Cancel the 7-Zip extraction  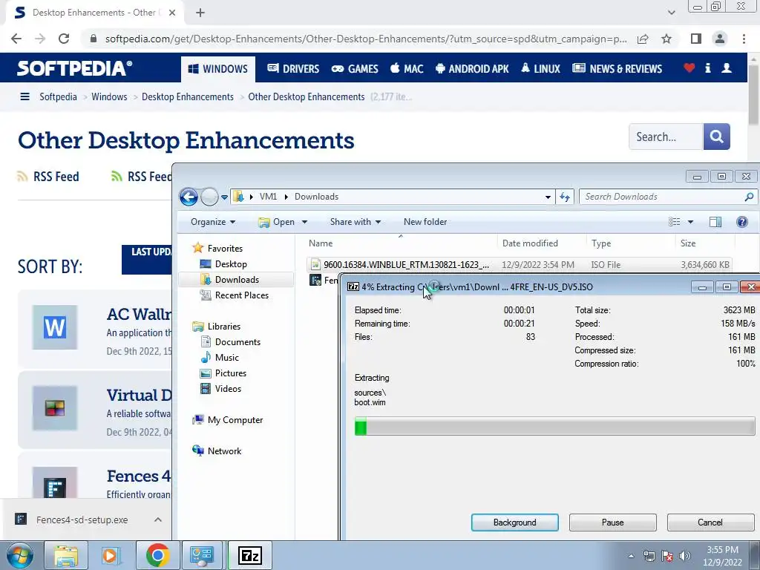(x=710, y=522)
